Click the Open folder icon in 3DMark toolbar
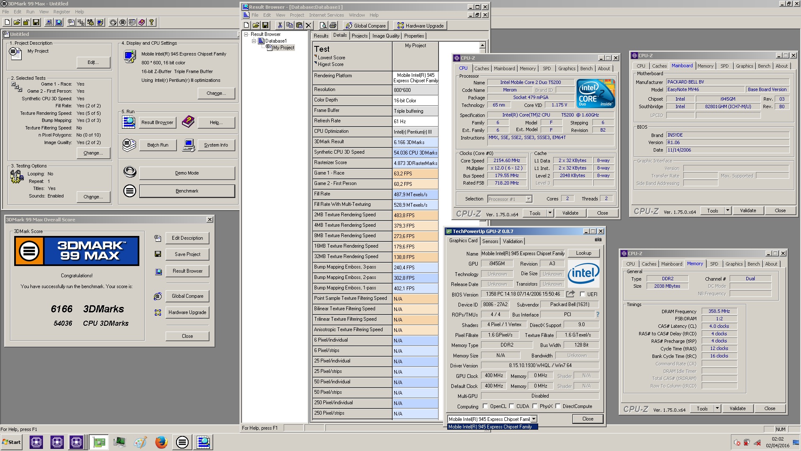This screenshot has width=801, height=451. [17, 22]
